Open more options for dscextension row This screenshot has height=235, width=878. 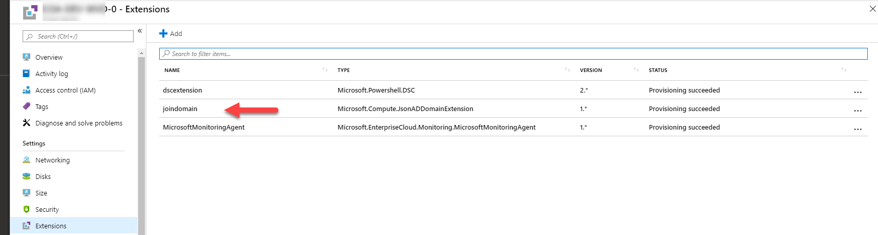(857, 92)
